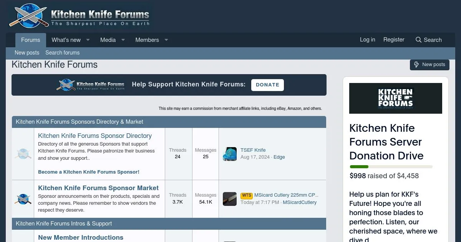Viewport: 461px width, 242px height.
Task: Click the Server Donation Drive heading
Action: coord(386,142)
